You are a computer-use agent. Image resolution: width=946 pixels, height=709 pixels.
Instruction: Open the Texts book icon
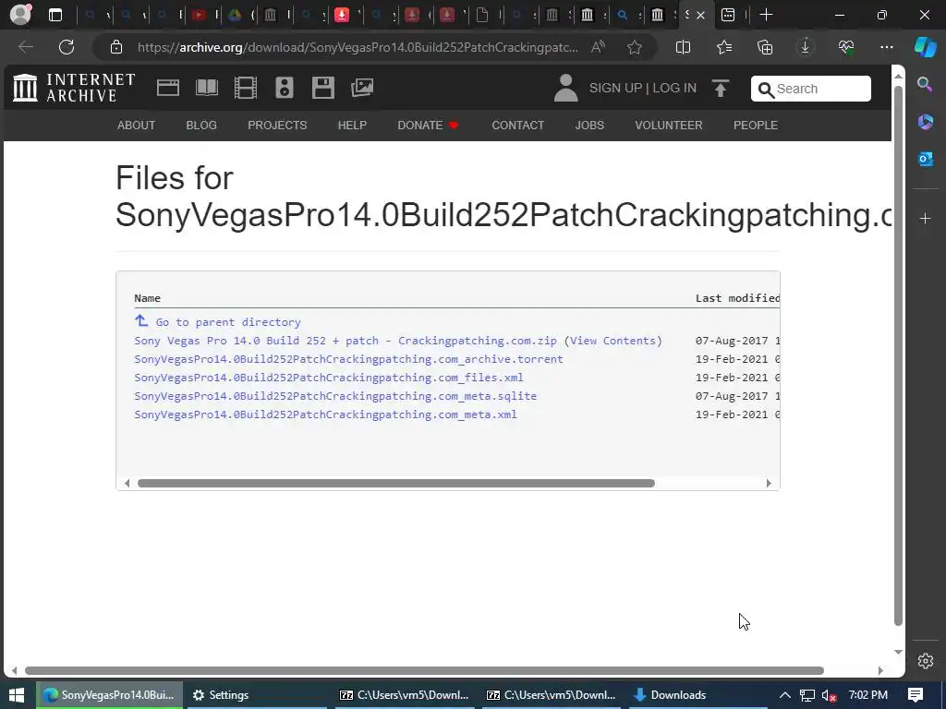(x=207, y=88)
